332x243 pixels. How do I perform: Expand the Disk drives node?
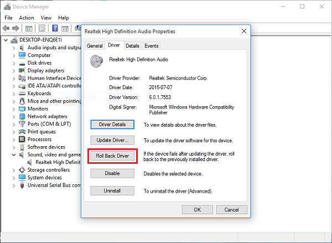14,63
